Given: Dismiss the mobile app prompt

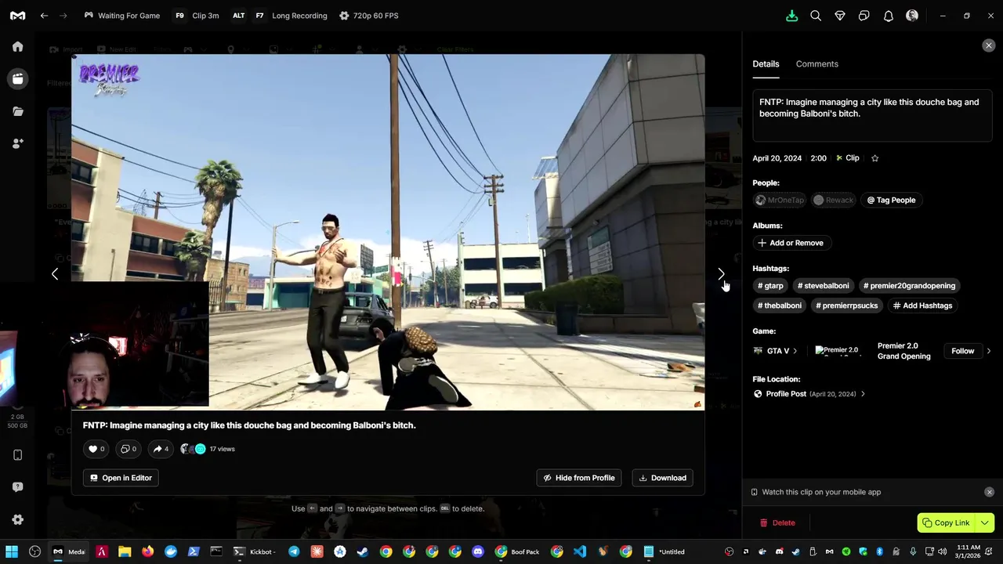Looking at the screenshot, I should click(989, 492).
